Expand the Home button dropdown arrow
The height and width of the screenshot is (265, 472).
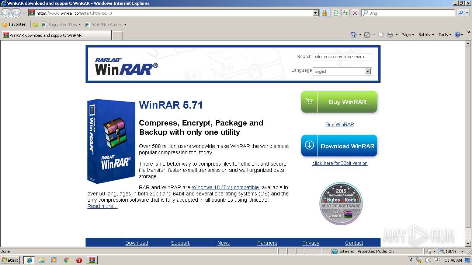(x=360, y=35)
